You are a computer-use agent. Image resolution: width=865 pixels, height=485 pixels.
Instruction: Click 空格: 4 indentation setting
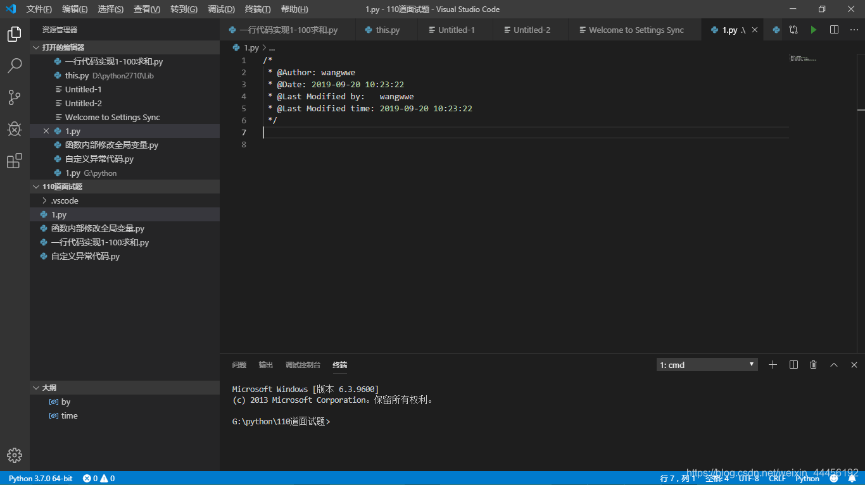click(717, 479)
